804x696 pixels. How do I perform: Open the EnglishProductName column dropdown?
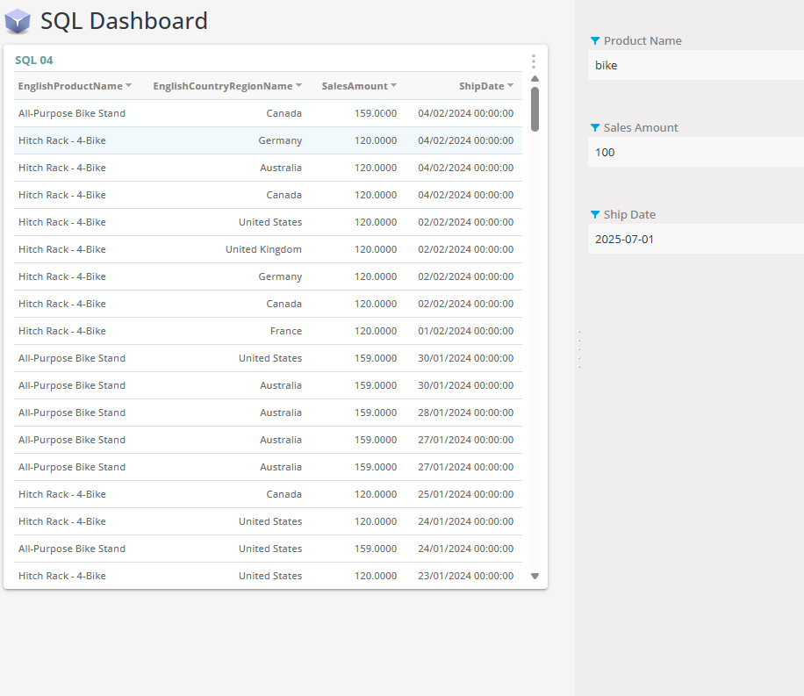click(x=128, y=85)
